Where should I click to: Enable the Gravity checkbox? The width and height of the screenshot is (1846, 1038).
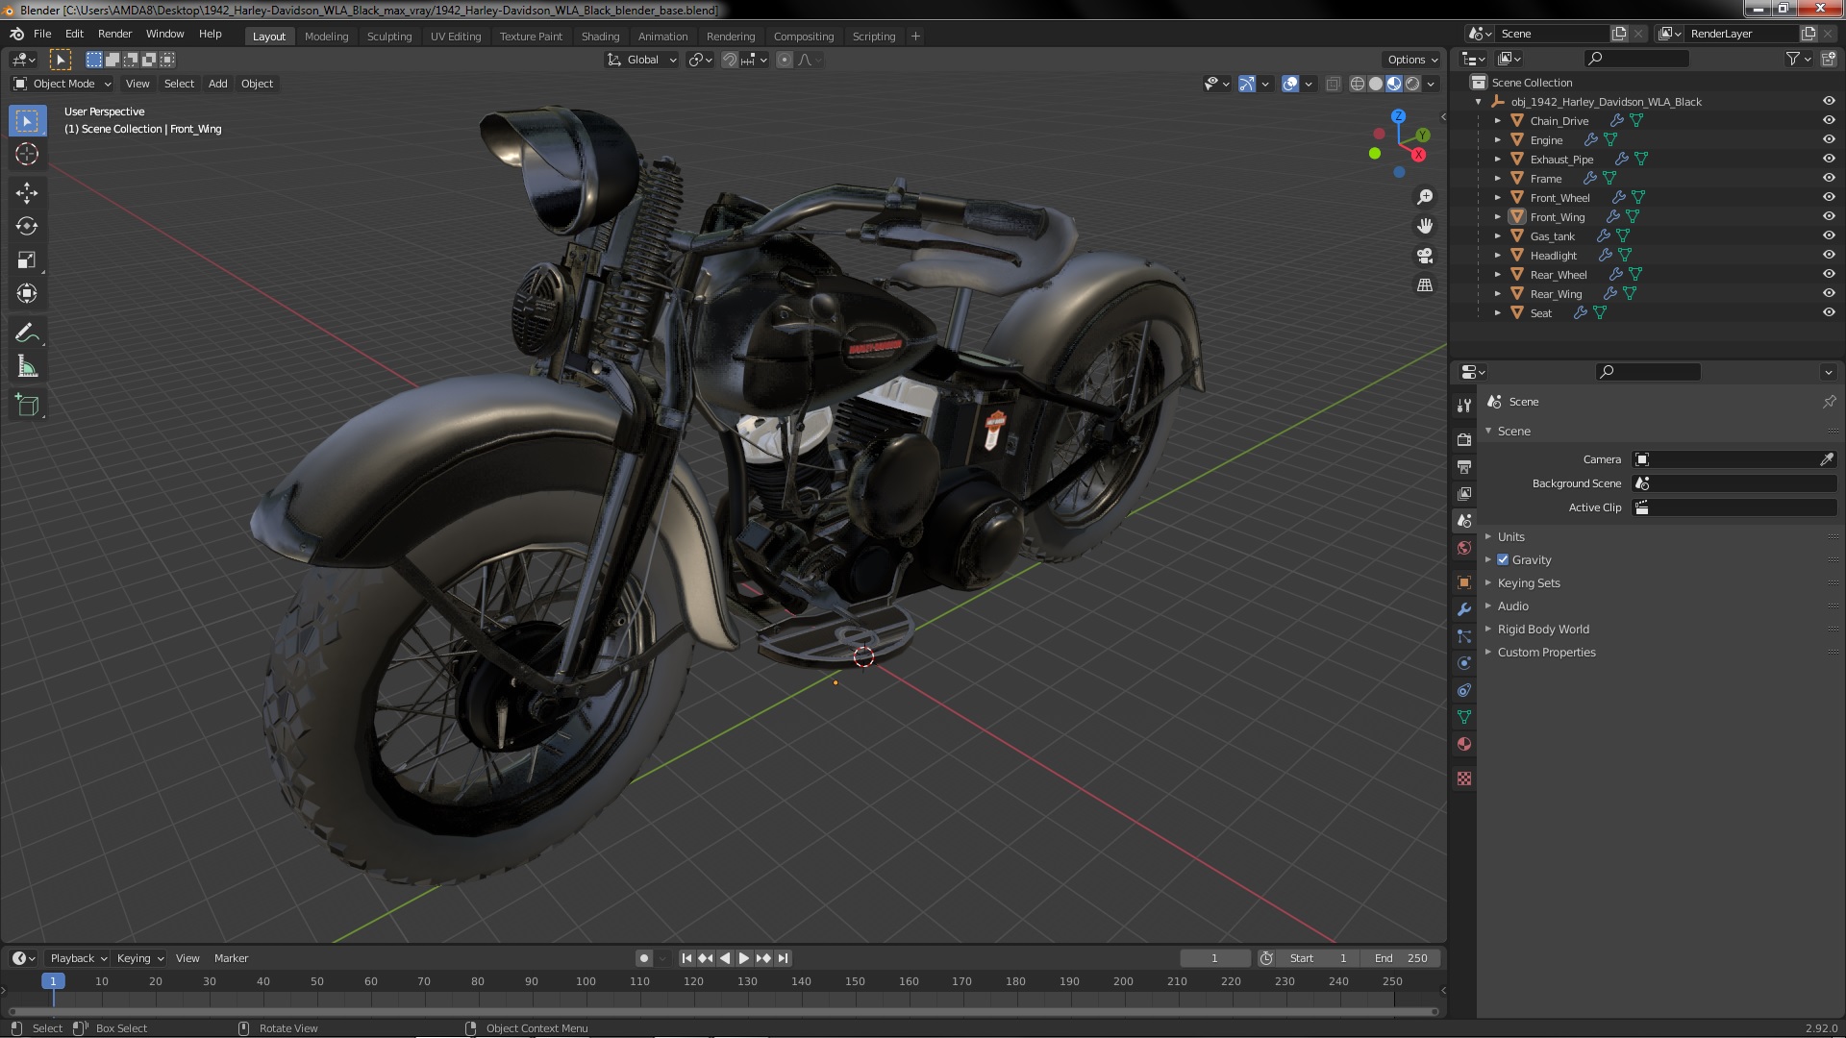tap(1503, 560)
